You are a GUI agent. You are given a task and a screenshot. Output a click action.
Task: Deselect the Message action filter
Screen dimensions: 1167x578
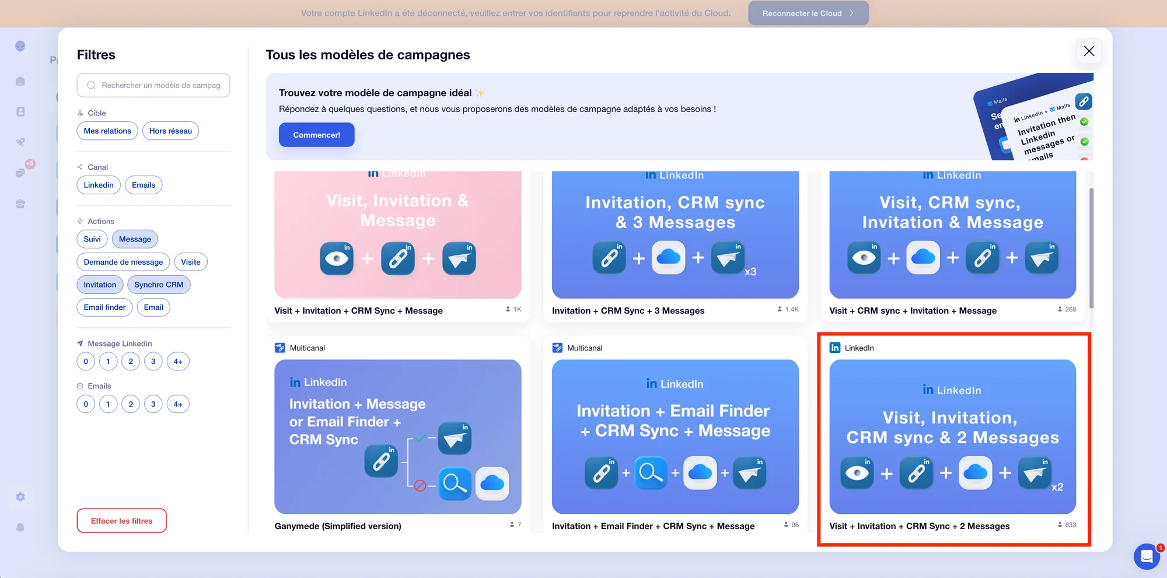coord(135,239)
